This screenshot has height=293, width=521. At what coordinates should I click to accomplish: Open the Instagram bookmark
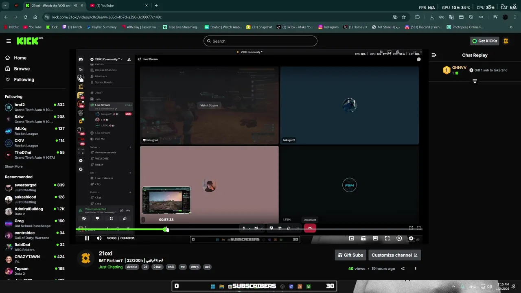328,27
